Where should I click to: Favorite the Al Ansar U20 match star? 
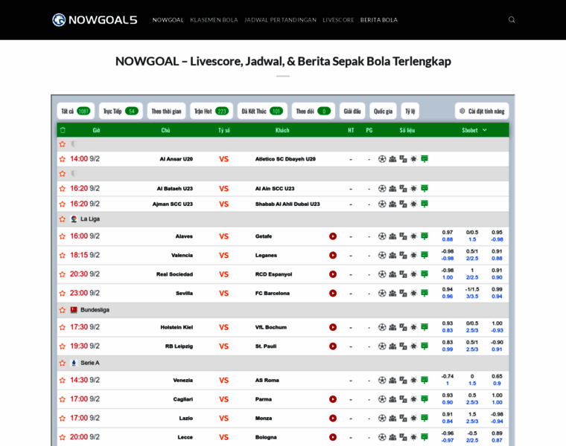pos(63,159)
